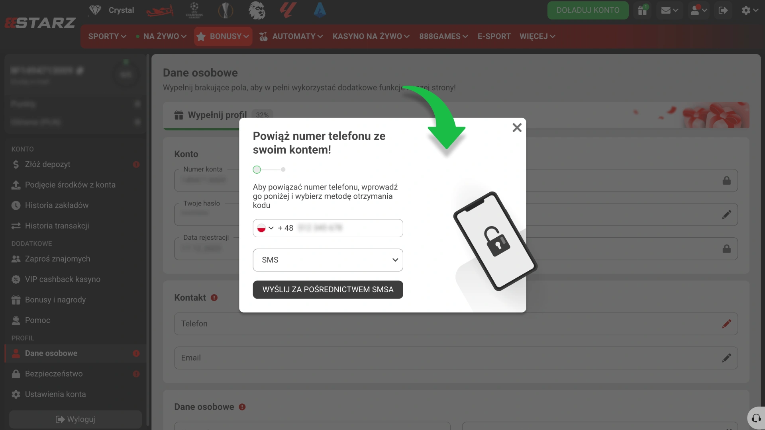Click the 888STARZ logo

pos(40,23)
